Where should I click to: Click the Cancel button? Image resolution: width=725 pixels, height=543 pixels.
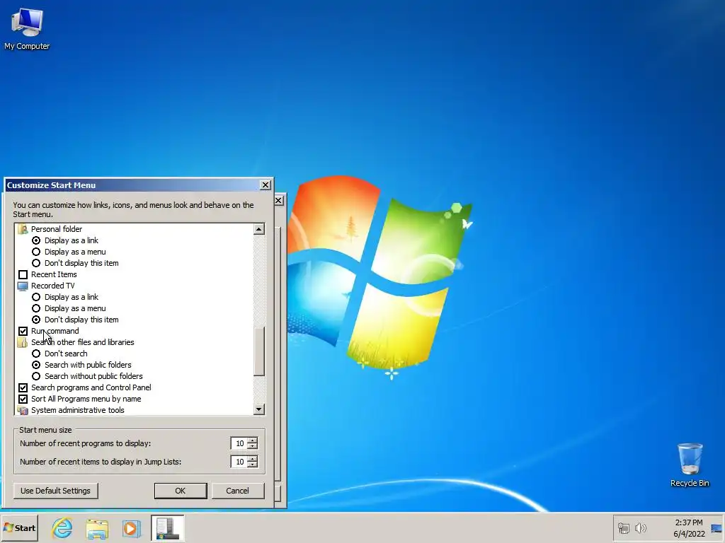coord(238,491)
